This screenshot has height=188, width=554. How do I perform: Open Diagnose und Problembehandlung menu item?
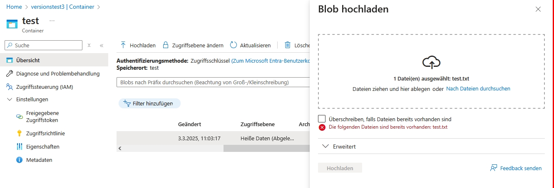point(58,73)
